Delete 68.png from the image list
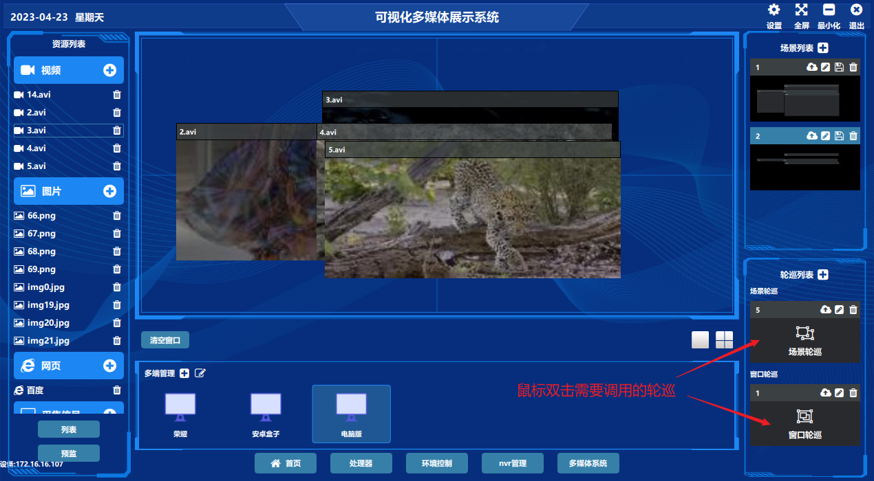Viewport: 874px width, 481px height. tap(117, 251)
